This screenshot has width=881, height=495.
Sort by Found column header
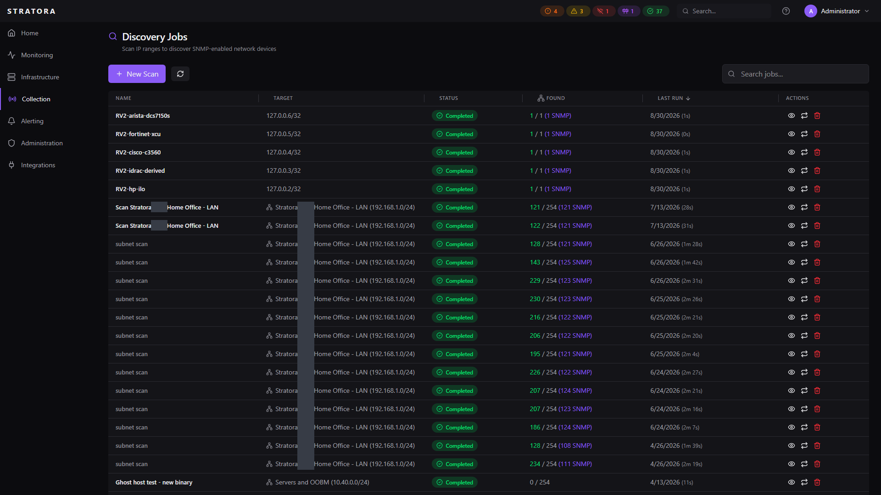click(551, 98)
